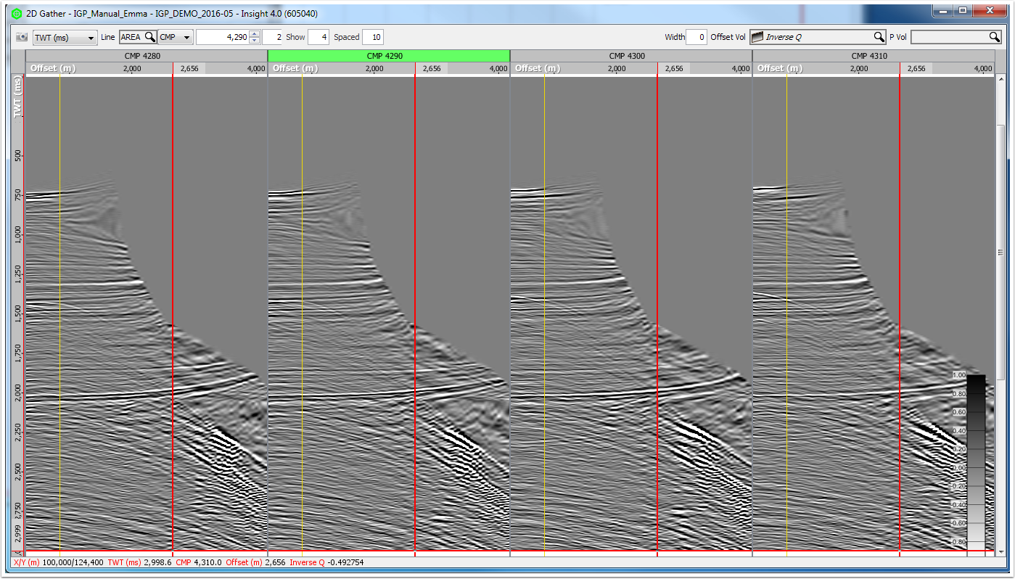Click the magnifier in the AREA line field
Screen dimensions: 1015x579
point(149,37)
